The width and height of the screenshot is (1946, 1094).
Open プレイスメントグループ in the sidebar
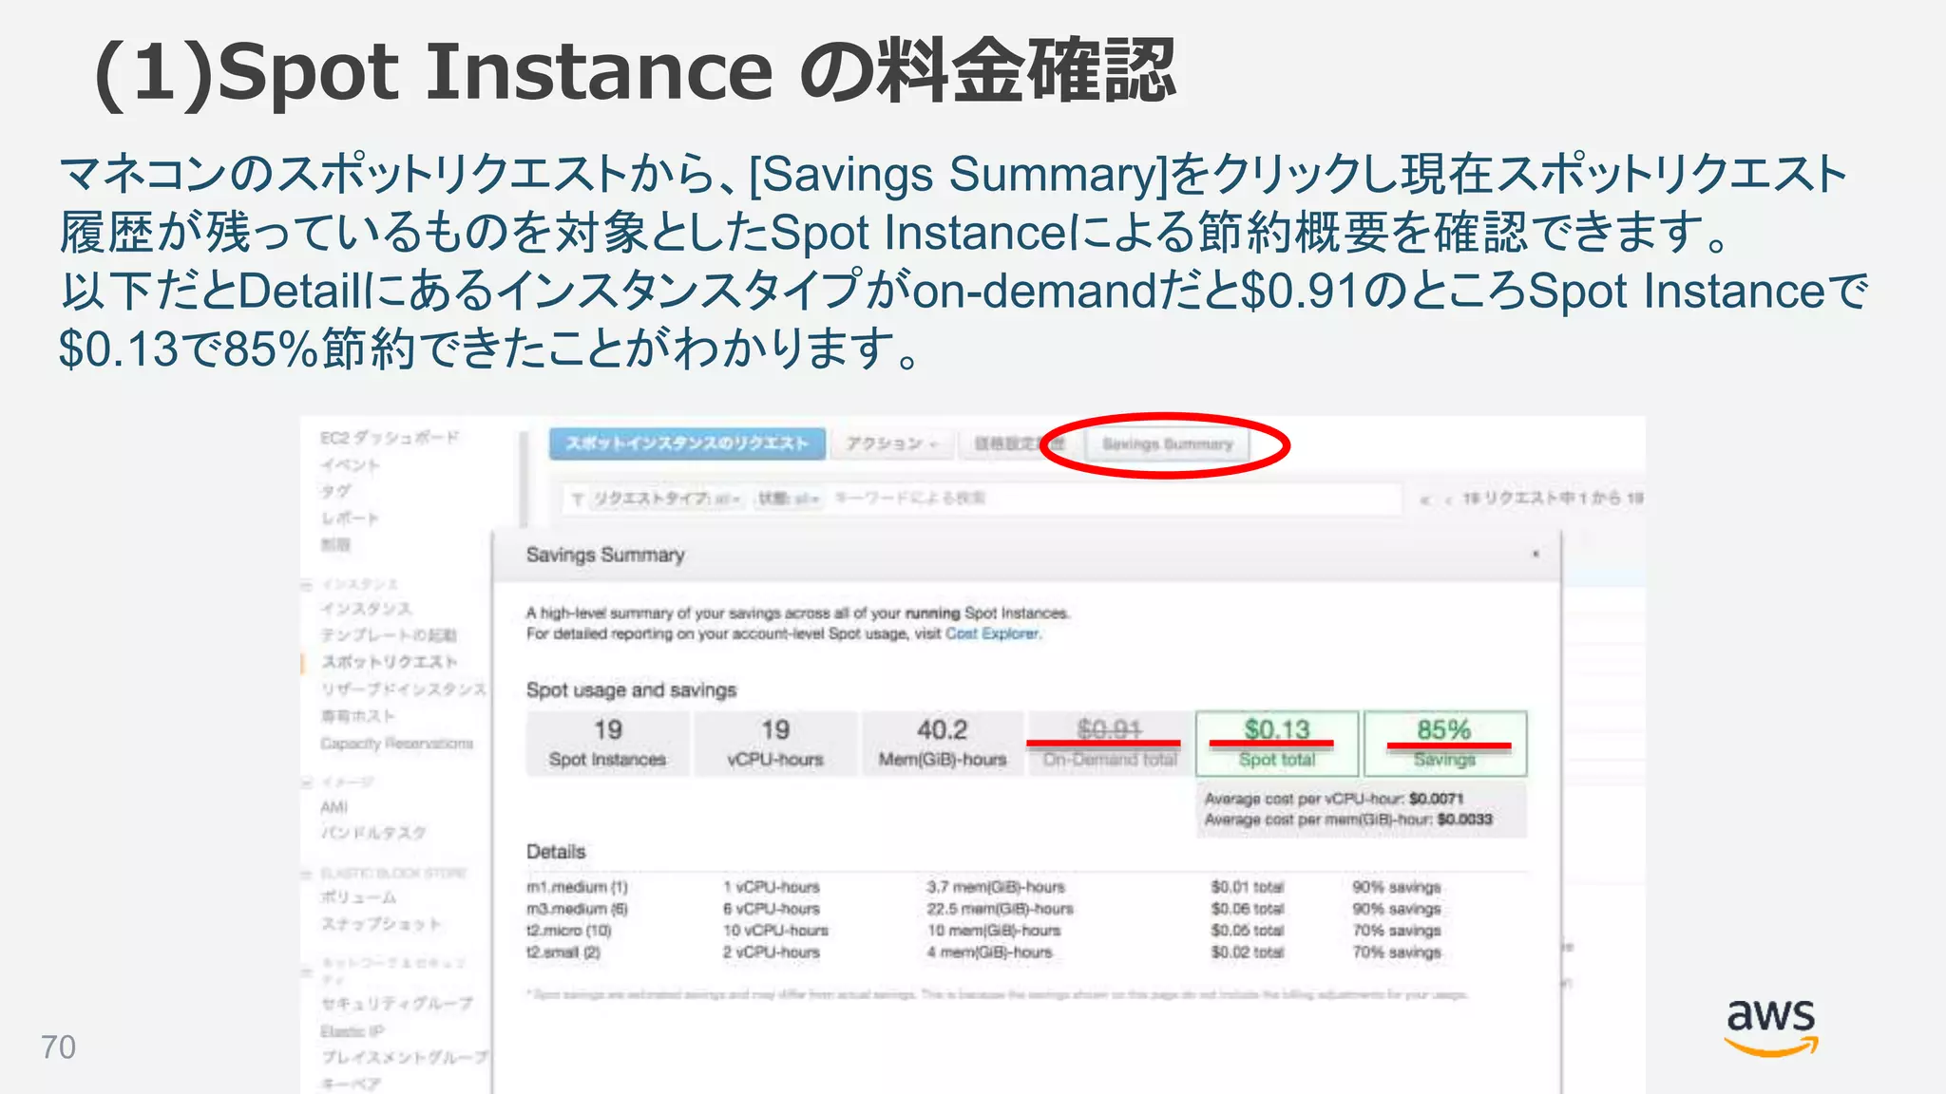pos(405,1057)
